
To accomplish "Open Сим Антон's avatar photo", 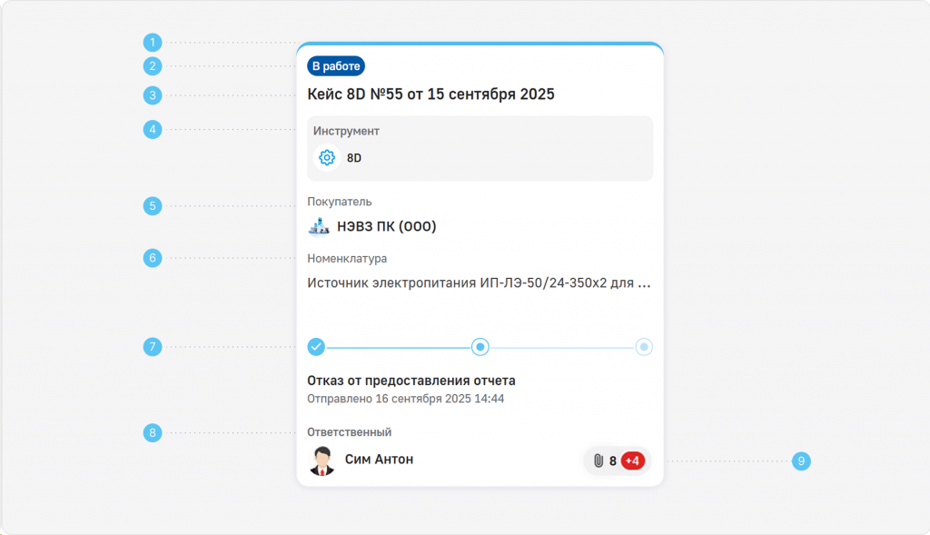I will pos(322,461).
